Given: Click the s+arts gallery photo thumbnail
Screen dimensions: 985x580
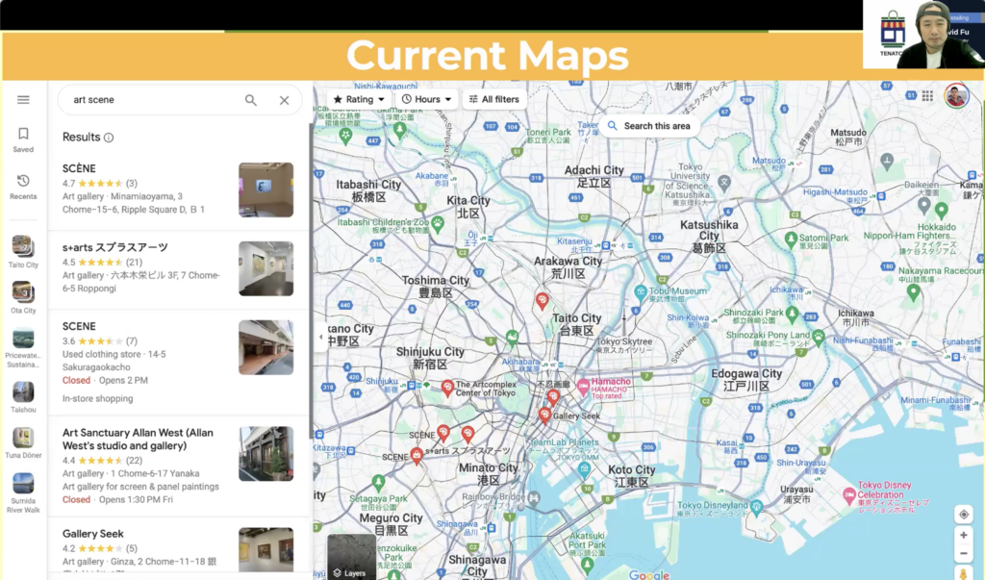Looking at the screenshot, I should click(x=265, y=268).
